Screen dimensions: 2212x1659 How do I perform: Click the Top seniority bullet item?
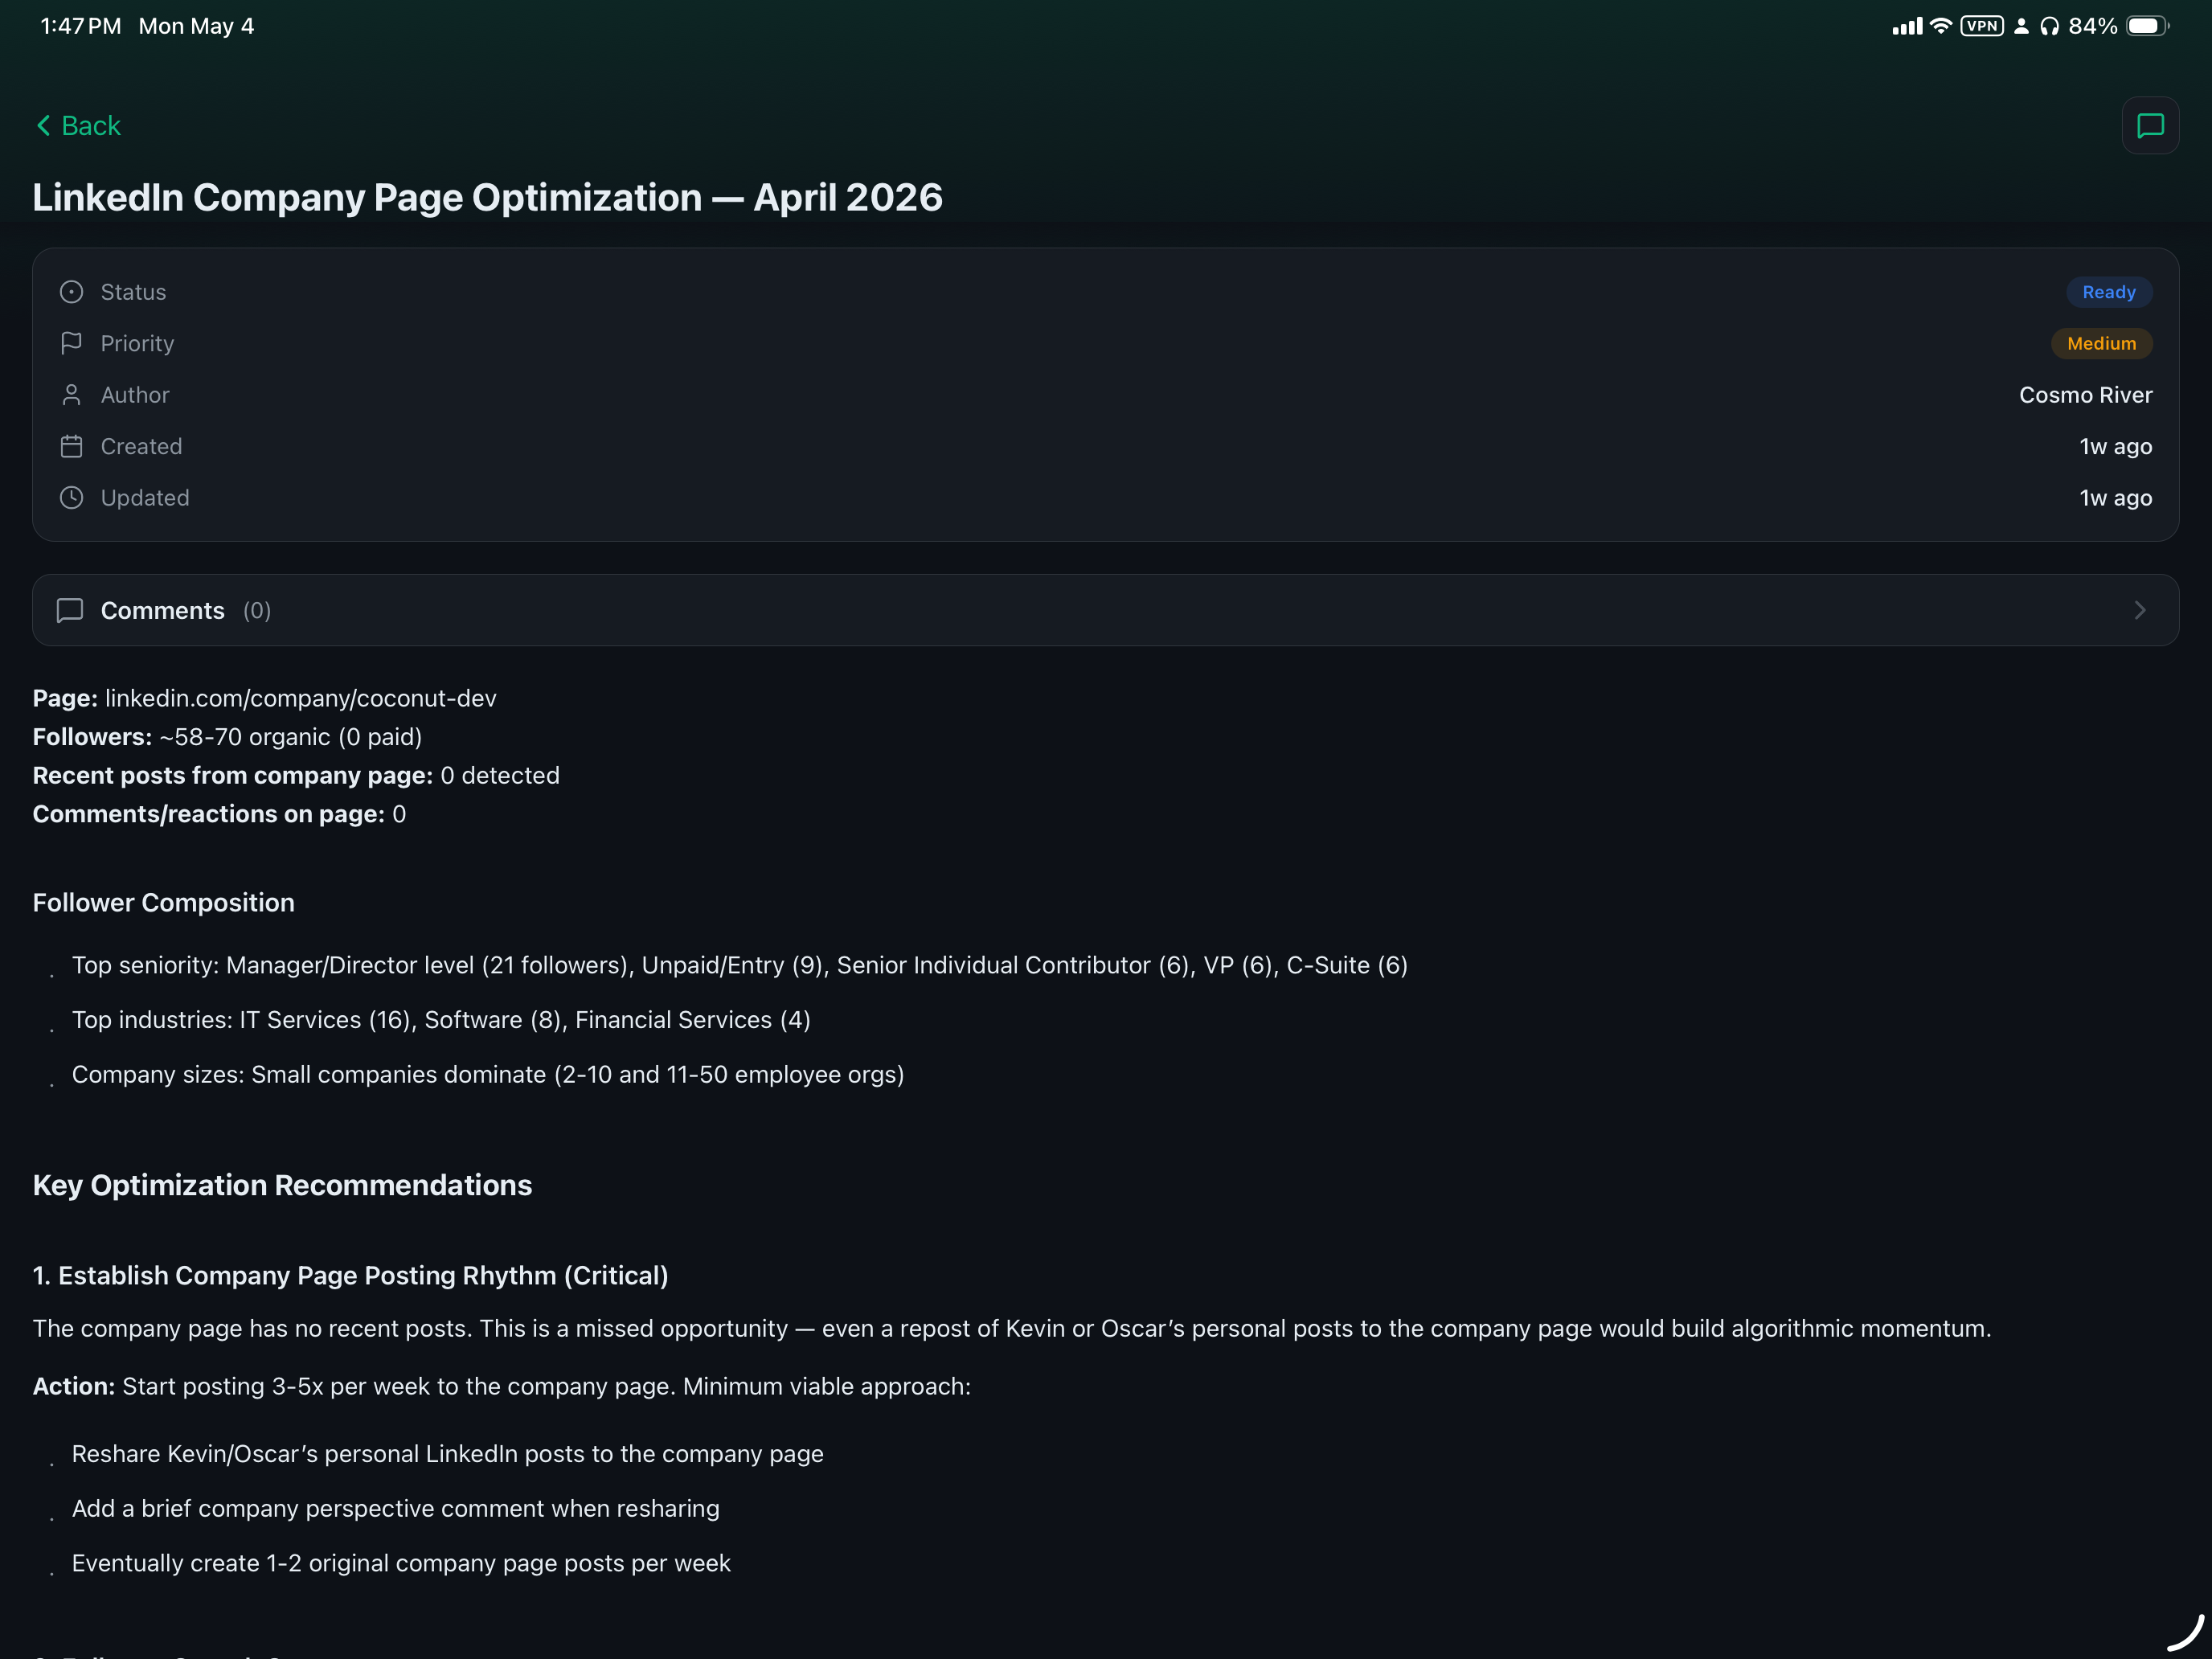pos(739,965)
